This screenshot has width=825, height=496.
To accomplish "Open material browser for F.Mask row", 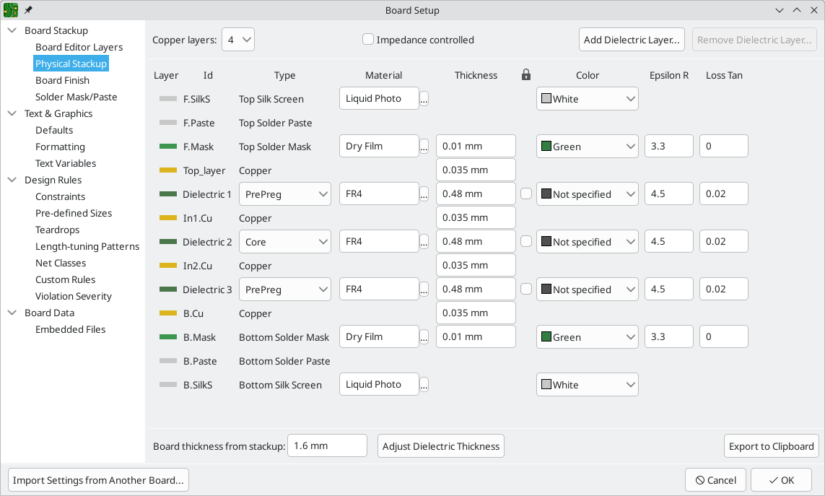I will tap(424, 147).
